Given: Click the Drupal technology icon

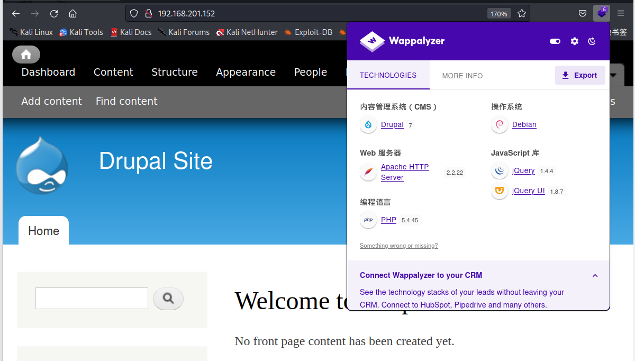Looking at the screenshot, I should coord(368,125).
